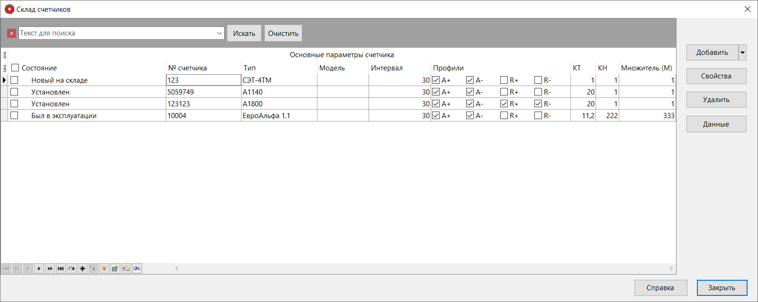Toggle the select-all checkbox in Состояние header
Viewport: 758px width, 302px height.
coord(15,68)
